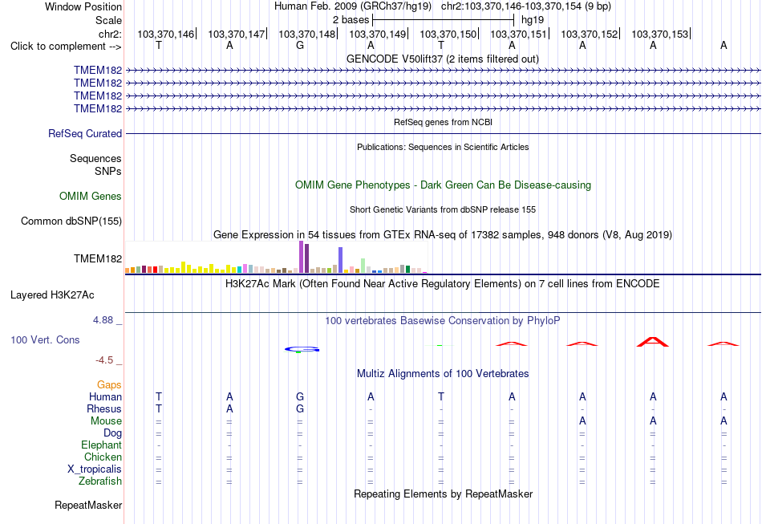Screen dimensions: 762x524
Task: Click the Elephant species label
Action: tap(101, 445)
